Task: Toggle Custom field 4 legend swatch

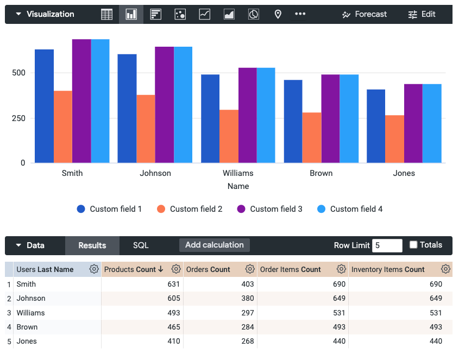Action: click(321, 209)
